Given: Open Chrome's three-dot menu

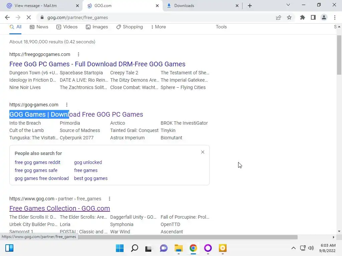Looking at the screenshot, I should [335, 17].
